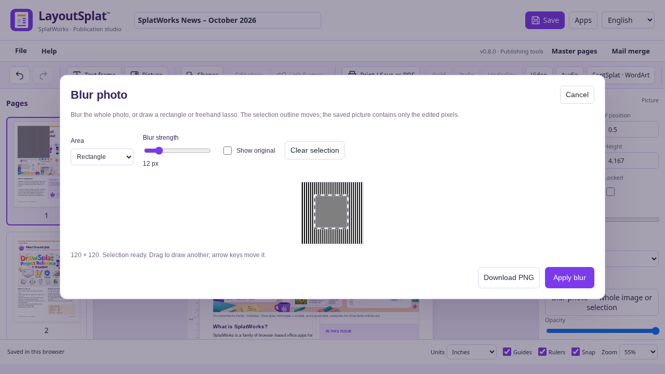
Task: Disable the Snap checkbox
Action: pyautogui.click(x=576, y=352)
